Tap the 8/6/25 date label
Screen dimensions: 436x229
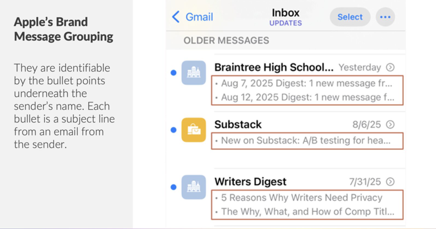pos(367,124)
